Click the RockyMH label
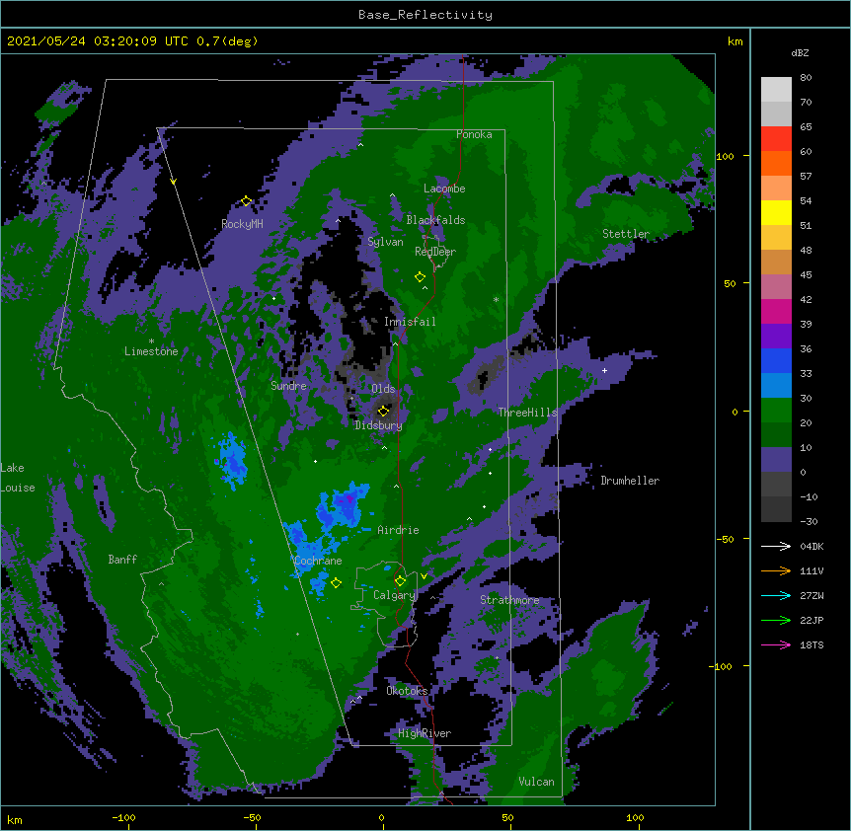The image size is (851, 831). (242, 224)
